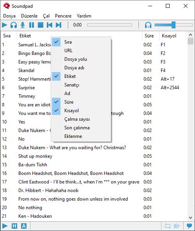Uncheck Süre column in context menu
Screen dimensions: 195x231
point(81,102)
